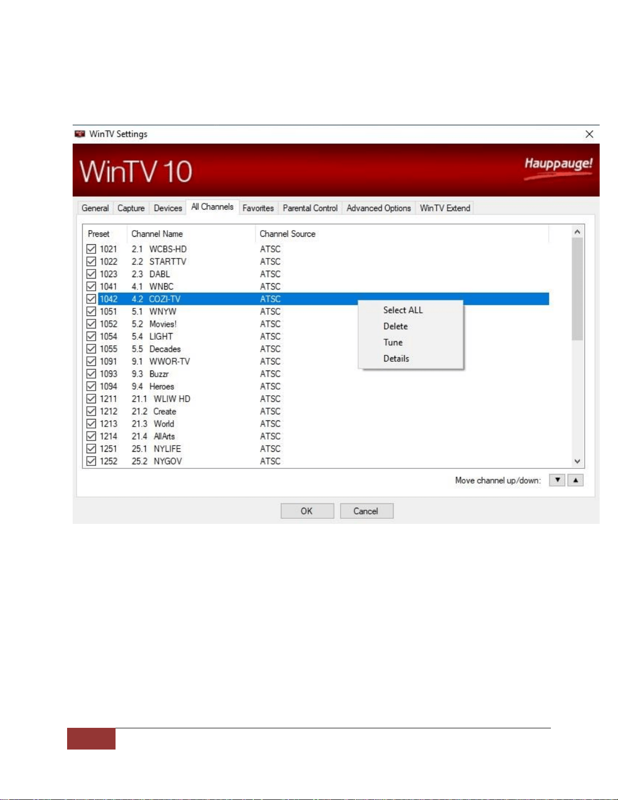Click the WinTV app icon in title bar

(80, 134)
